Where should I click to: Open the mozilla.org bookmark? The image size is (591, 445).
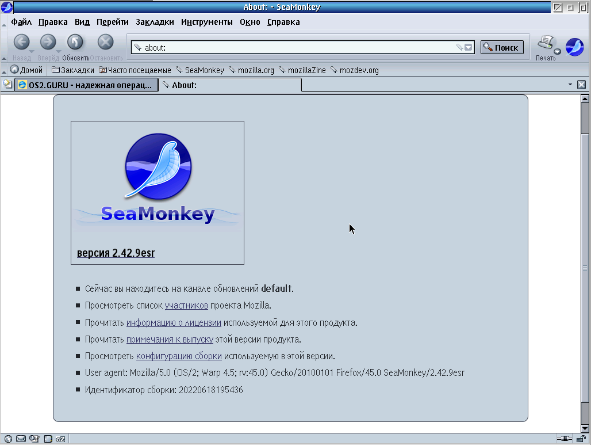251,70
